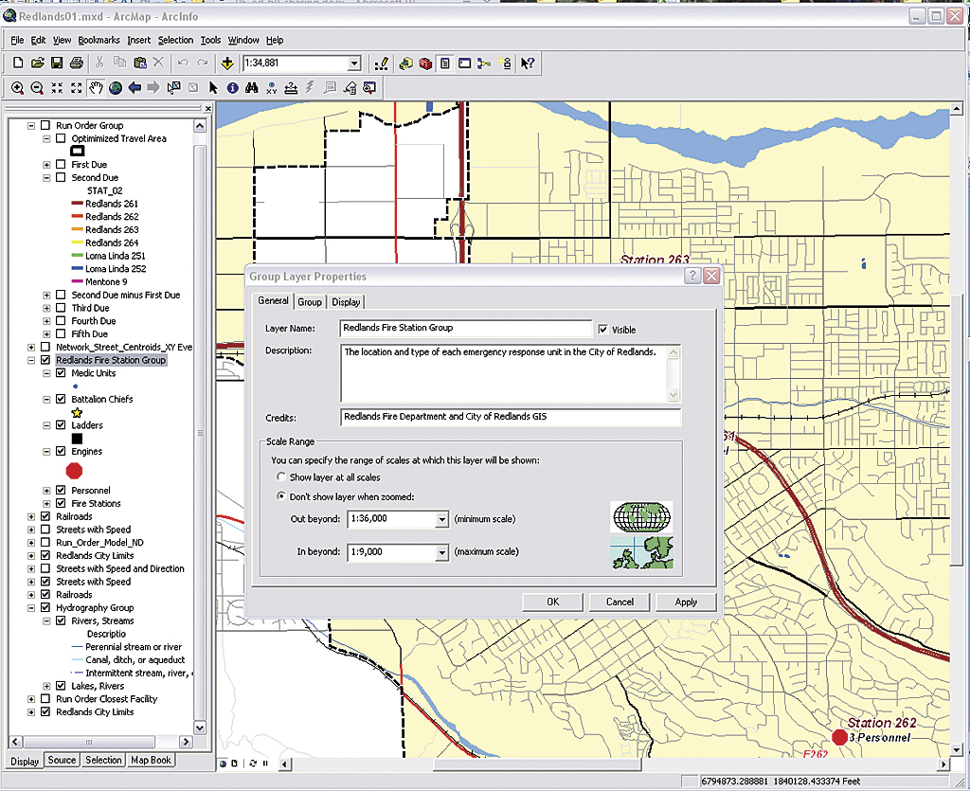Toggle the Visible checkbox in dialog
Image resolution: width=970 pixels, height=791 pixels.
pos(602,330)
